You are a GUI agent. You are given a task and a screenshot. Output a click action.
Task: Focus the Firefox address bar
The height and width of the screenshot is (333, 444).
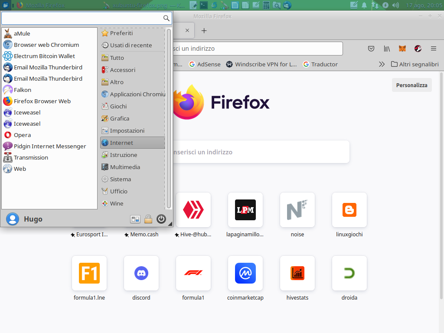click(x=258, y=49)
